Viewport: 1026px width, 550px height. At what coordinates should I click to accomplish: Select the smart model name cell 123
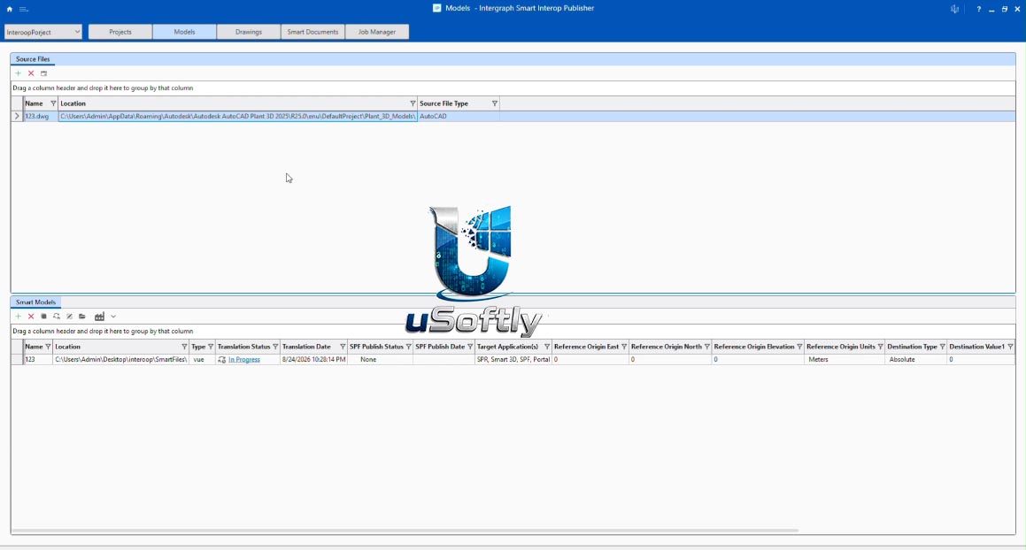point(37,360)
